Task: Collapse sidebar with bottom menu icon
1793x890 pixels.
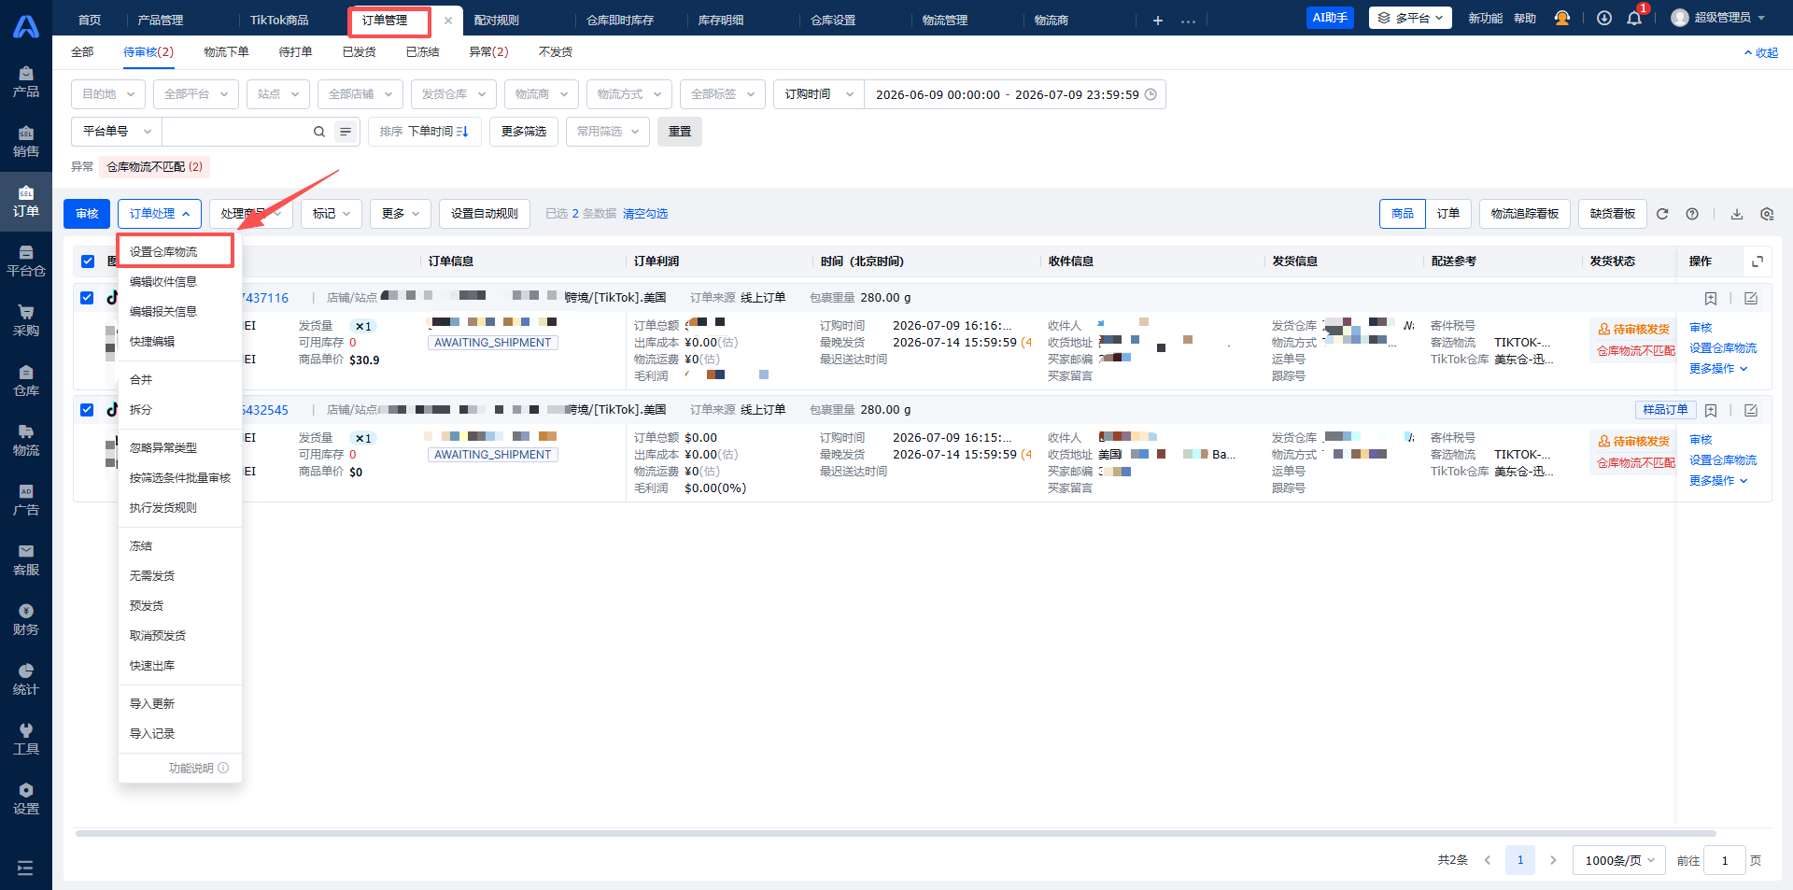Action: (25, 869)
